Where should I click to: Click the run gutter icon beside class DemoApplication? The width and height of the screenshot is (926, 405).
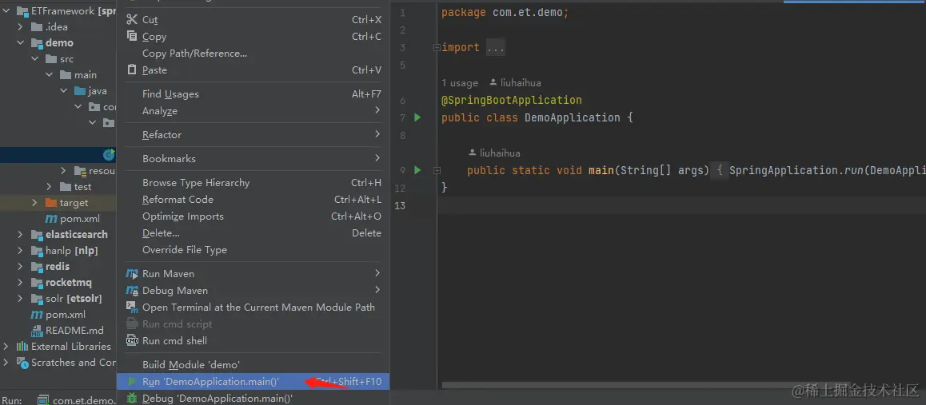coord(417,117)
